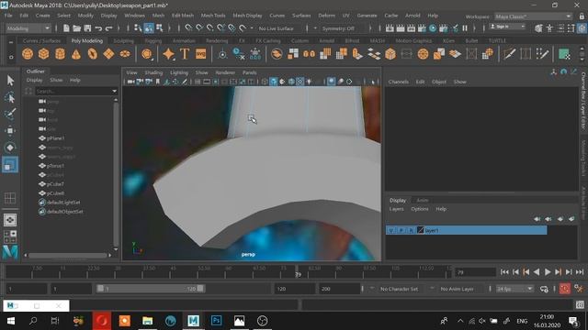Open the Mesh Tools menu

[213, 16]
